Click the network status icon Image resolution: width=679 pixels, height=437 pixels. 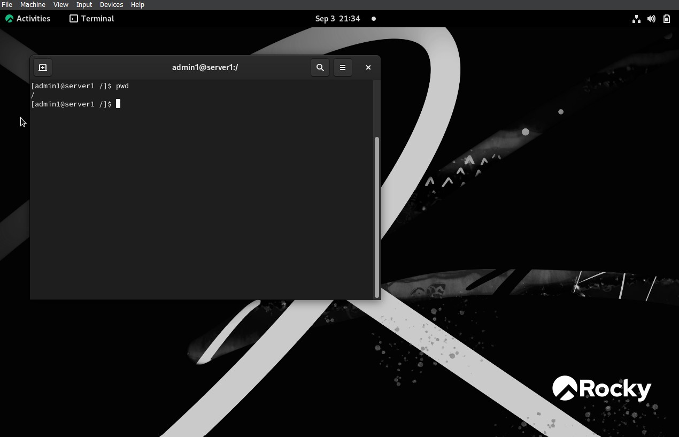coord(636,19)
